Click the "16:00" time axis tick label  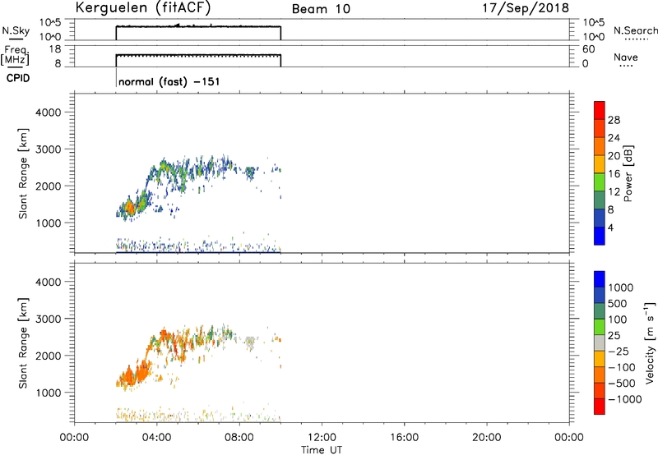click(x=404, y=438)
